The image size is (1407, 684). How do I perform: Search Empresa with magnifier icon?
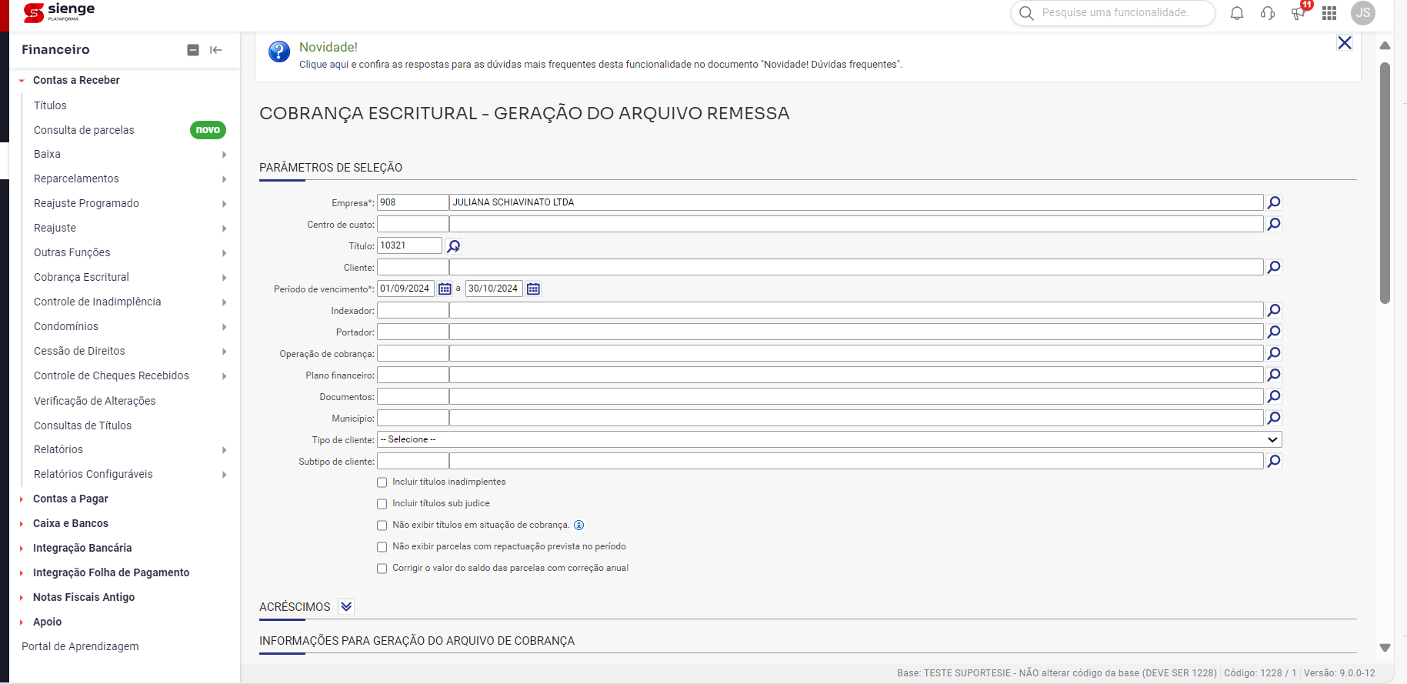(1274, 202)
